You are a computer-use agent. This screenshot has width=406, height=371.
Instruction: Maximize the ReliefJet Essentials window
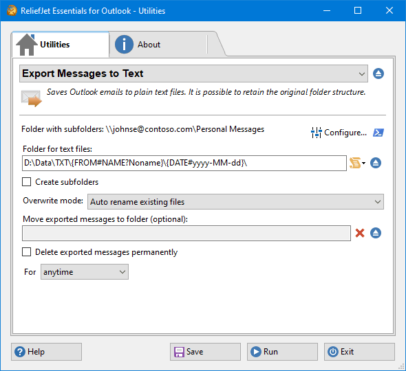pos(358,10)
